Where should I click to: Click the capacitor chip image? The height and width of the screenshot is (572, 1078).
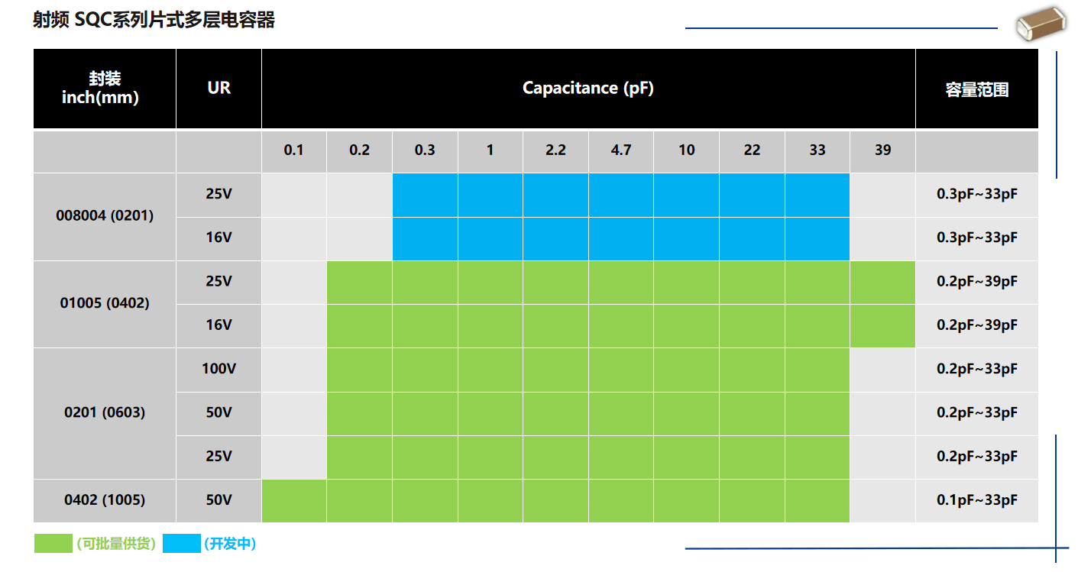point(1039,23)
